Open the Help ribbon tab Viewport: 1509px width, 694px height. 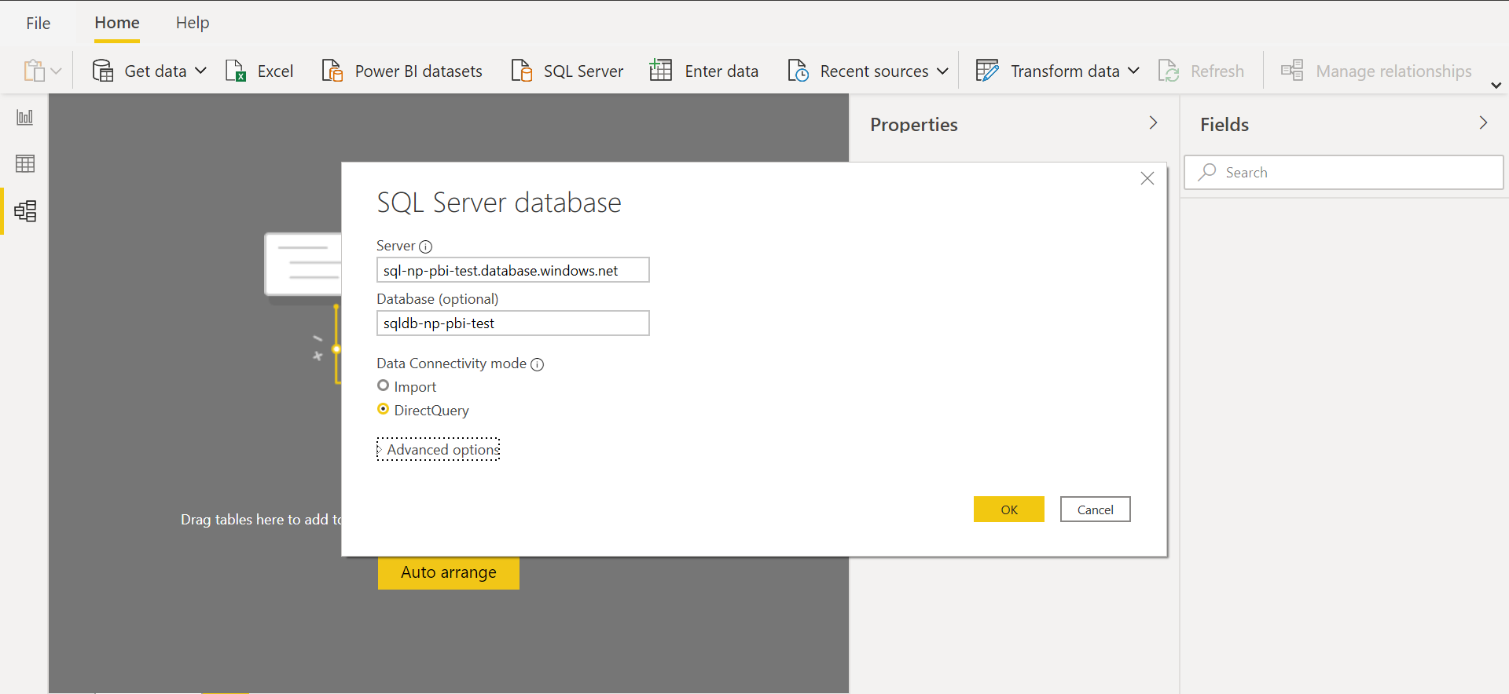pos(193,23)
